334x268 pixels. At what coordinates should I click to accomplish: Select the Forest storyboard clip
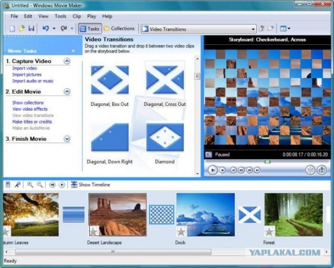[293, 215]
